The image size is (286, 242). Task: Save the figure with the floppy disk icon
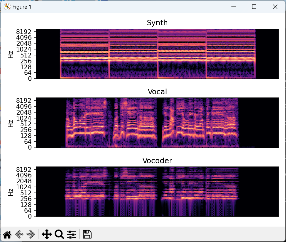coord(87,235)
